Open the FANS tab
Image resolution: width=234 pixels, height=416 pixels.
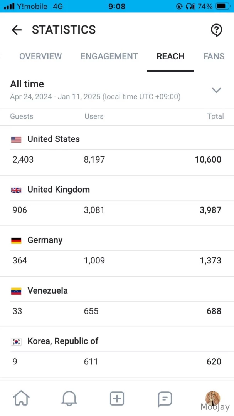click(x=214, y=56)
